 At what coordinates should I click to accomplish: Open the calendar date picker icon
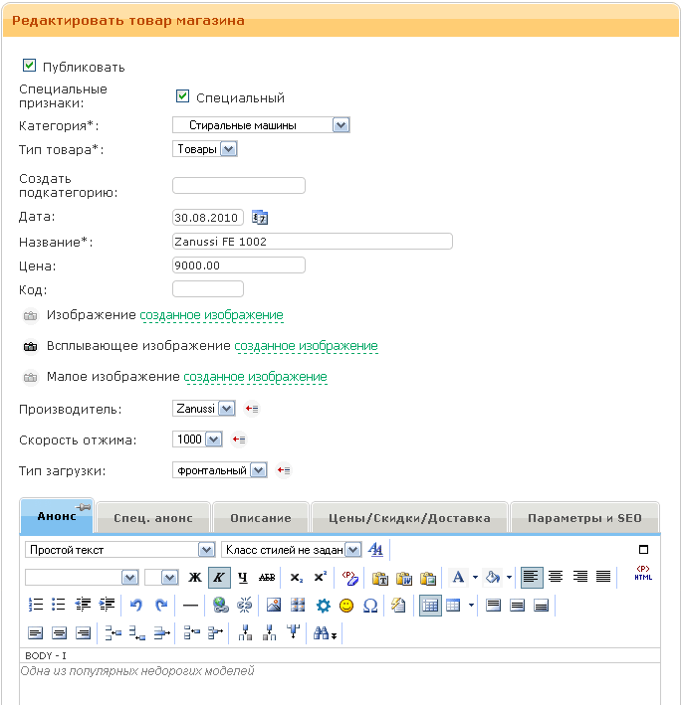(x=261, y=217)
